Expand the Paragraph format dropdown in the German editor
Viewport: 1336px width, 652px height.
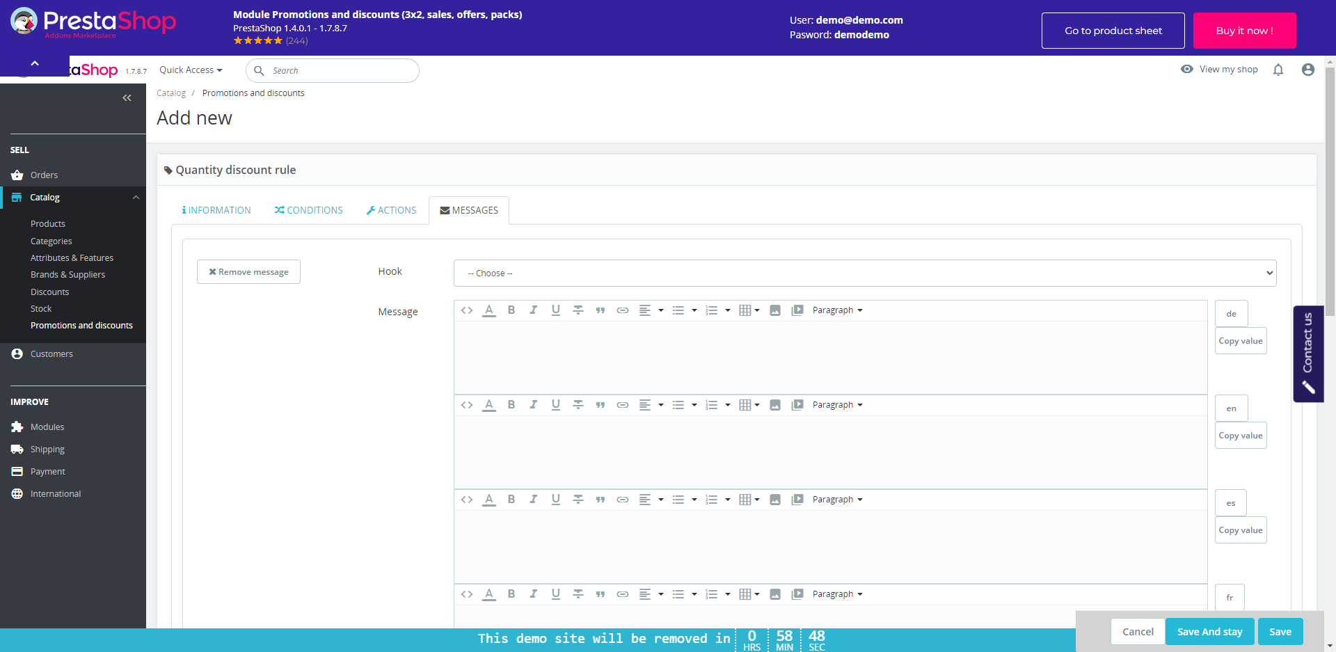837,310
